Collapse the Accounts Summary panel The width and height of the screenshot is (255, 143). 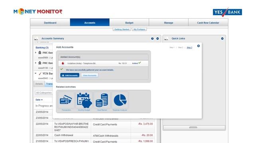click(158, 39)
